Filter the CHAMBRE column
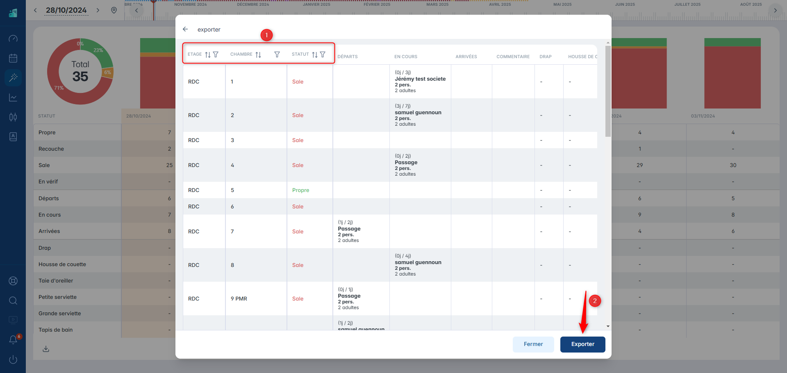This screenshot has width=787, height=373. click(x=277, y=54)
